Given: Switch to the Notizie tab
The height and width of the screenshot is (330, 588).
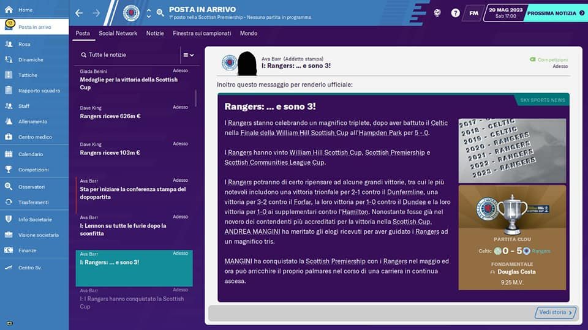Looking at the screenshot, I should pos(155,34).
